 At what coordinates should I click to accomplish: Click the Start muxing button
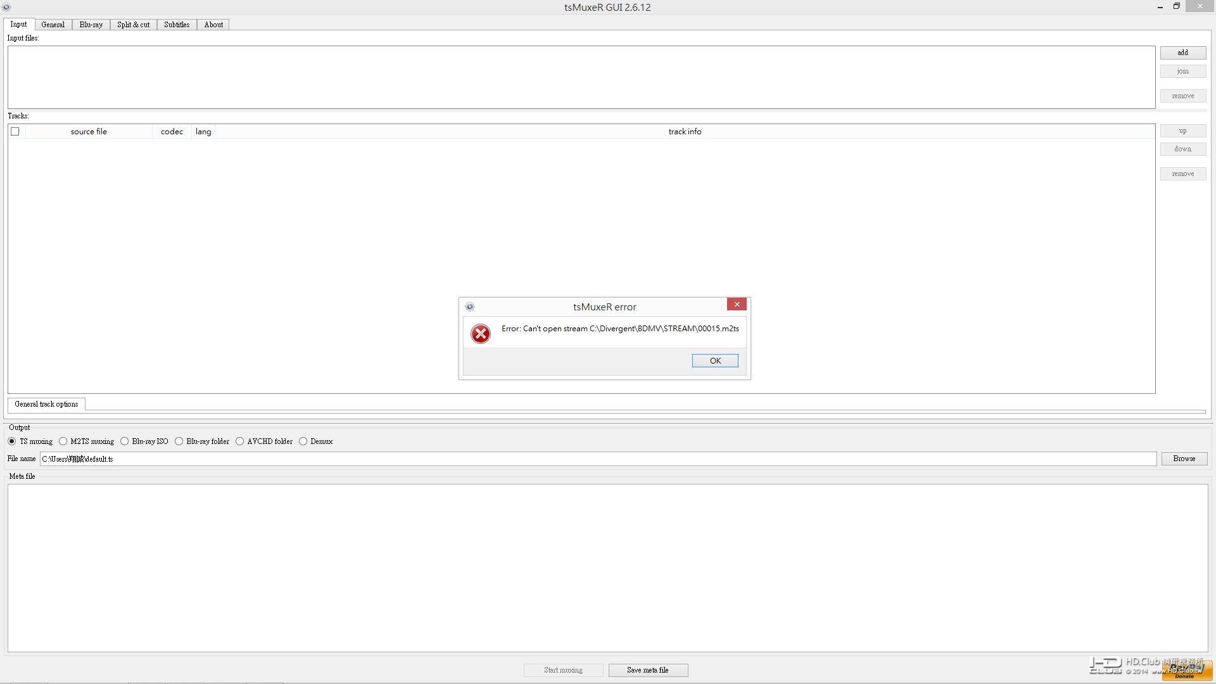pos(563,670)
